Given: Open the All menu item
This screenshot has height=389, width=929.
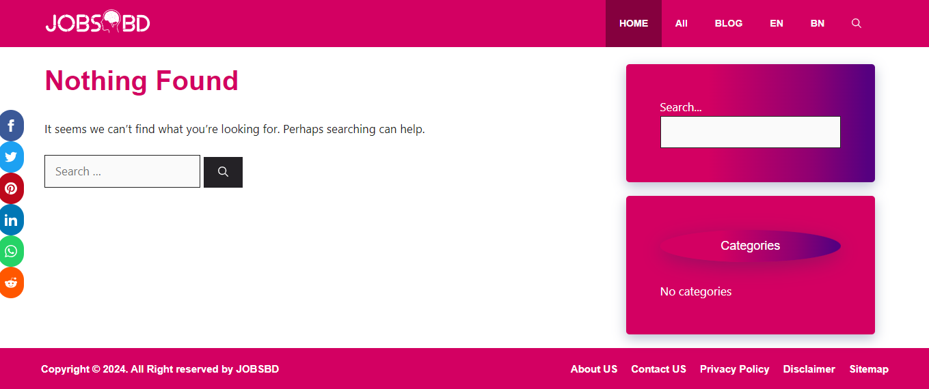Looking at the screenshot, I should [x=681, y=23].
